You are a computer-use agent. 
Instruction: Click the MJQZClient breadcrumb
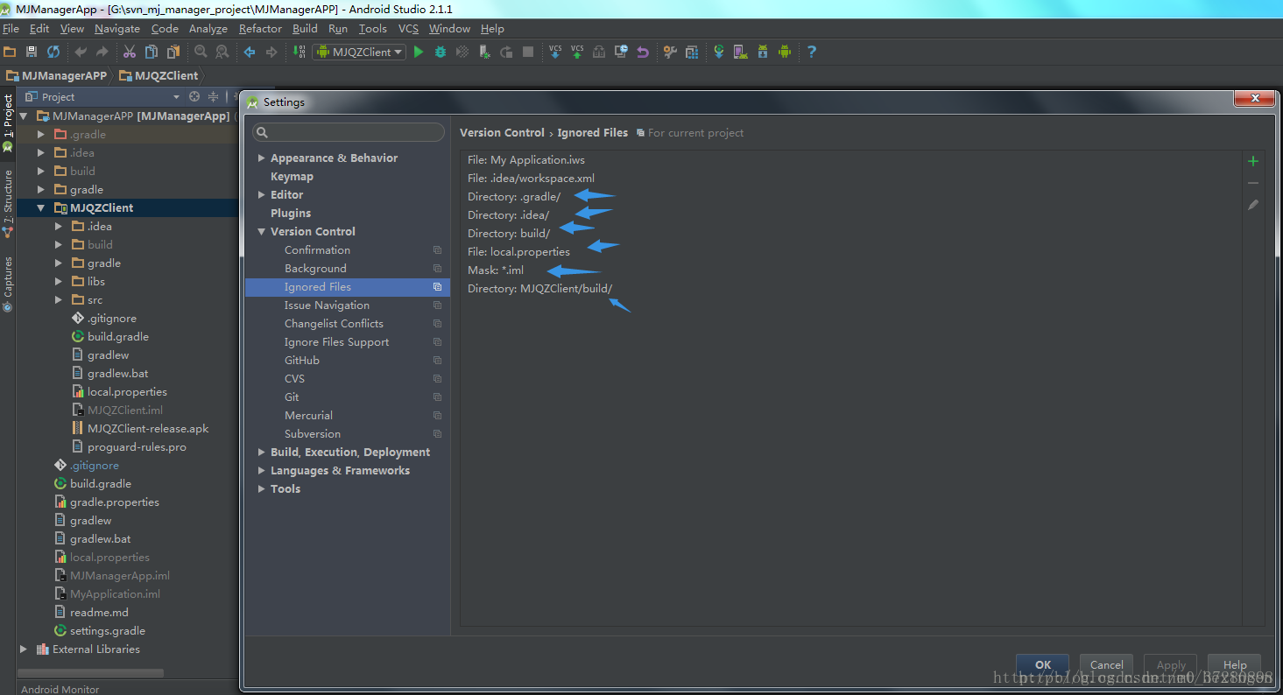[159, 75]
